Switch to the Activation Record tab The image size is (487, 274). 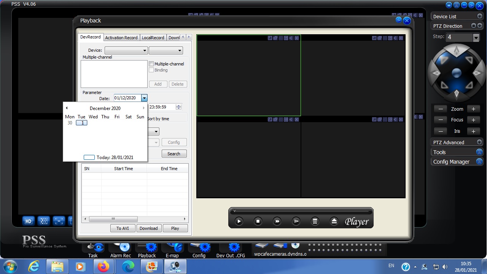coord(121,38)
